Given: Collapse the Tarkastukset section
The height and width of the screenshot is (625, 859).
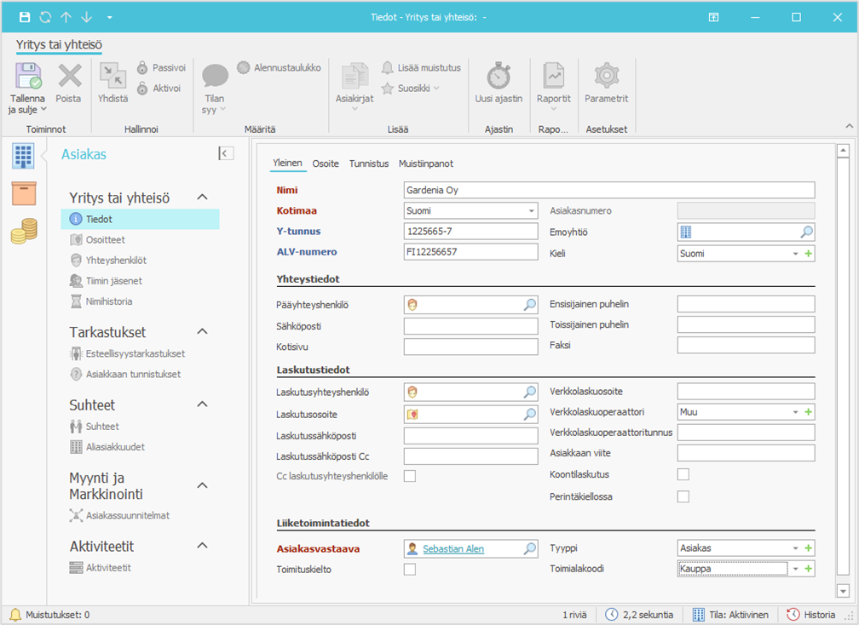Looking at the screenshot, I should point(202,331).
